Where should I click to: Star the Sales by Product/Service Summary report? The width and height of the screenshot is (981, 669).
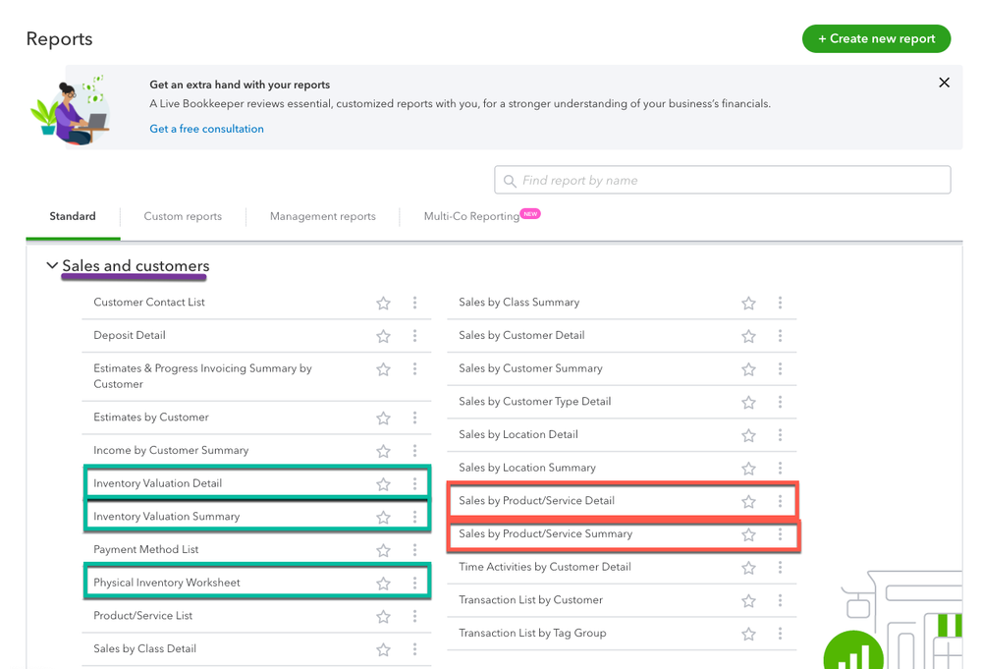(748, 535)
